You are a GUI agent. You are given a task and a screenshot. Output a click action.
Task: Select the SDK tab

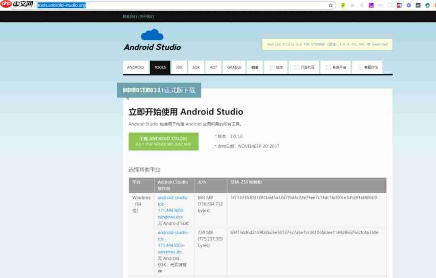point(196,67)
